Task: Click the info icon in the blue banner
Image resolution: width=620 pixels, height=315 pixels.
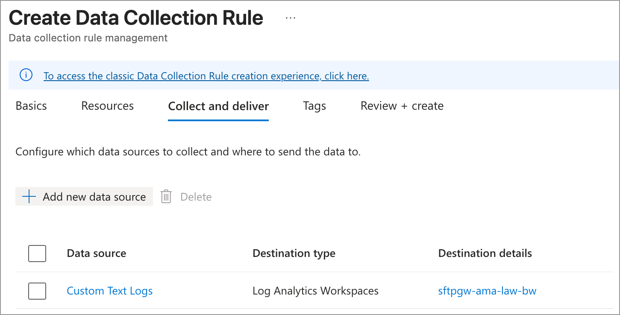Action: tap(26, 76)
